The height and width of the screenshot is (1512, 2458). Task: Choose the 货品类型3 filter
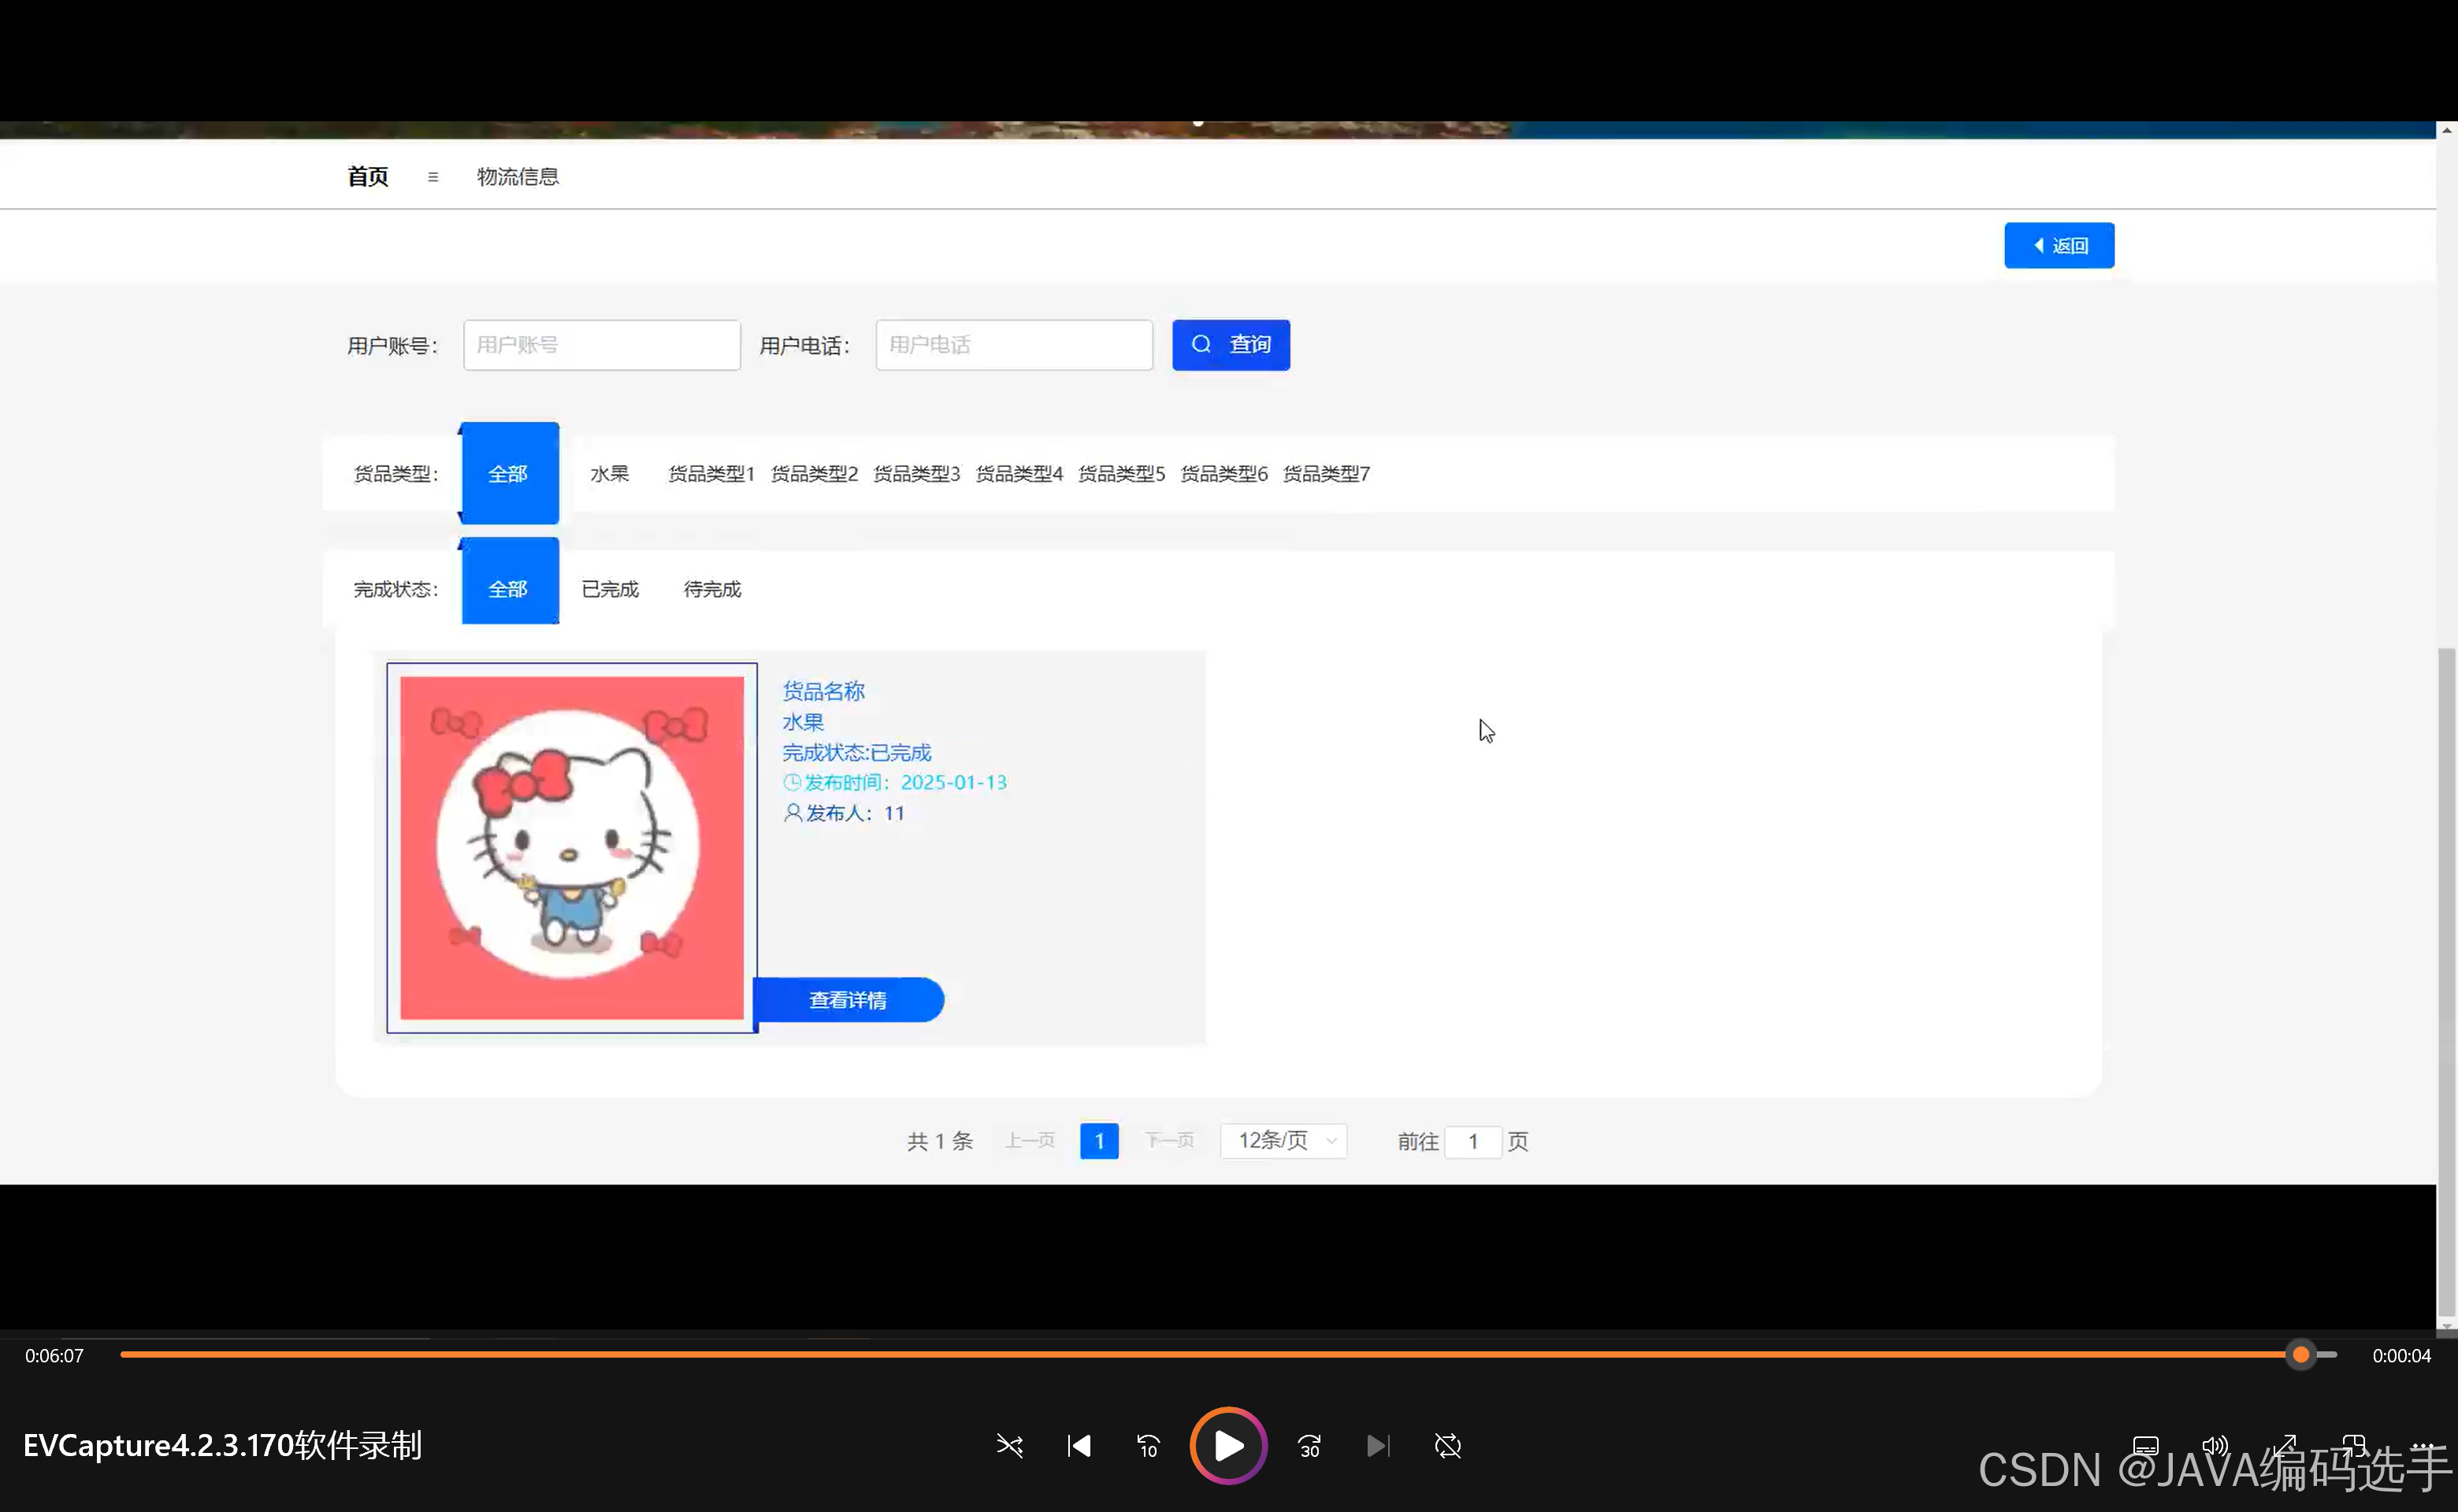[x=916, y=474]
